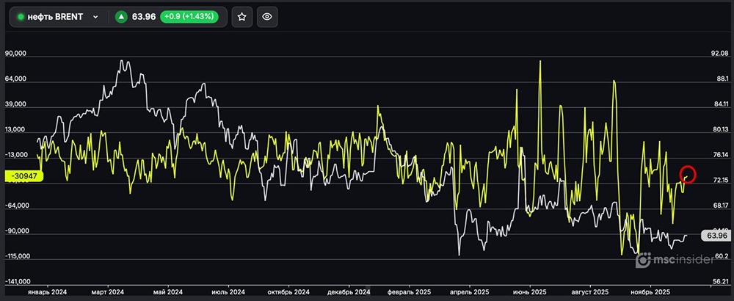The height and width of the screenshot is (301, 734).
Task: Click the июнь 2025 axis label
Action: tap(530, 291)
